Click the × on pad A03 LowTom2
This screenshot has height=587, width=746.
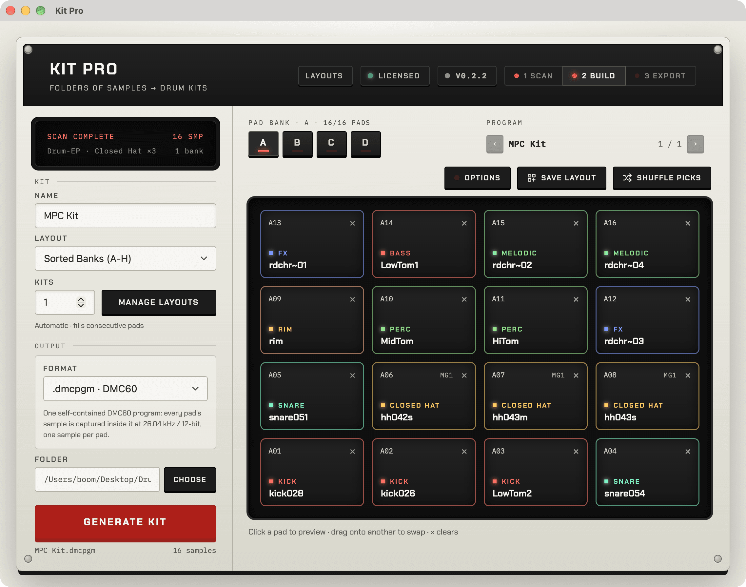576,452
